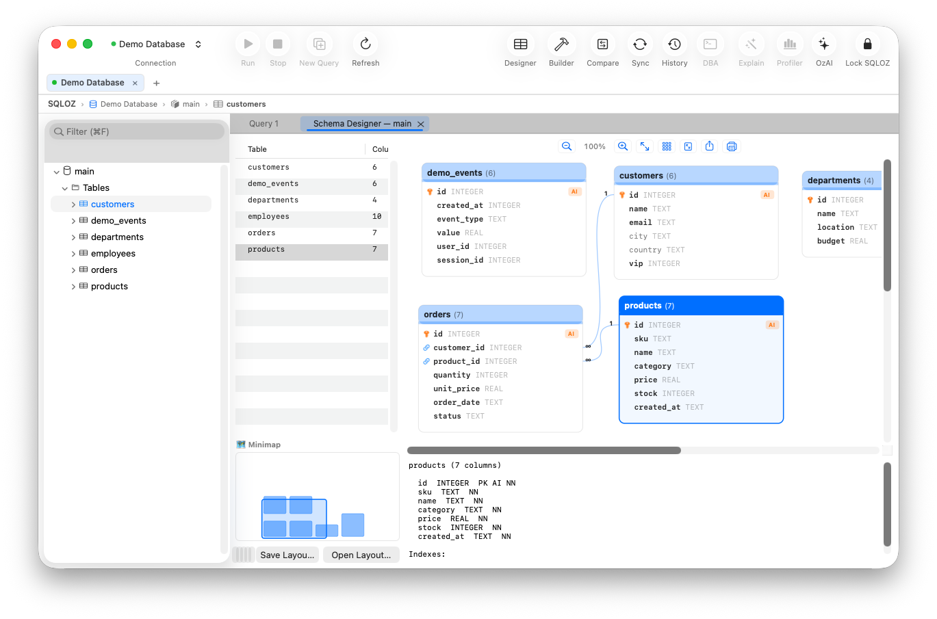Click the Lock SQLOZ icon
The image size is (937, 619).
click(x=867, y=44)
